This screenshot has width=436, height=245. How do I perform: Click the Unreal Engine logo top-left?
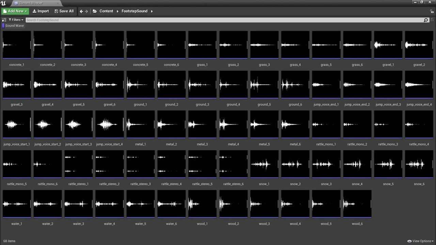tap(3, 3)
